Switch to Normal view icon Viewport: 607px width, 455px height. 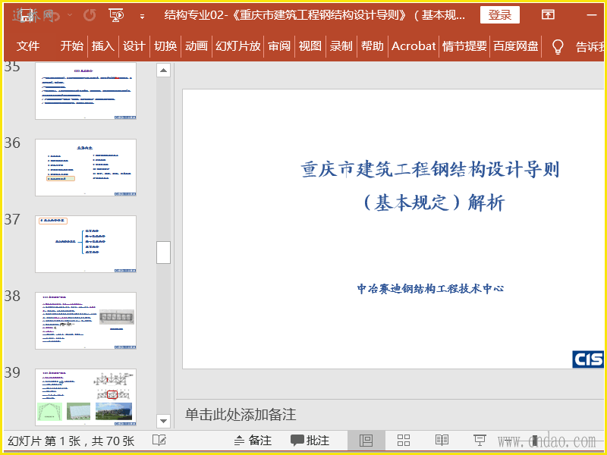(366, 441)
